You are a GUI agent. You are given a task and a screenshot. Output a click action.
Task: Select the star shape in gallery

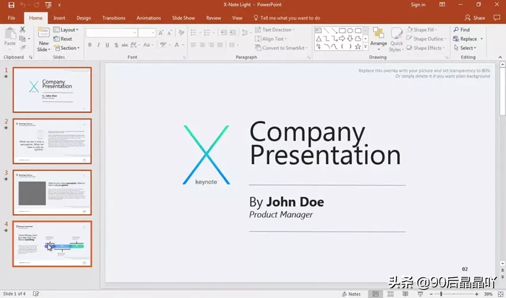click(358, 46)
